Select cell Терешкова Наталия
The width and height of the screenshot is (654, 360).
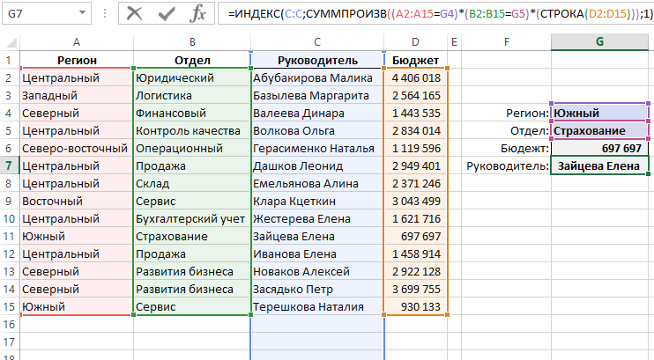coord(317,306)
